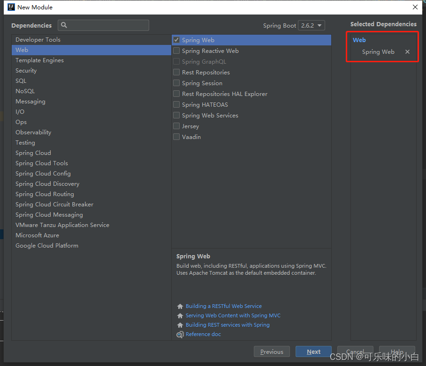Viewport: 426px width, 366px height.
Task: Open Serving Web Content with Spring MVC link
Action: pyautogui.click(x=233, y=315)
